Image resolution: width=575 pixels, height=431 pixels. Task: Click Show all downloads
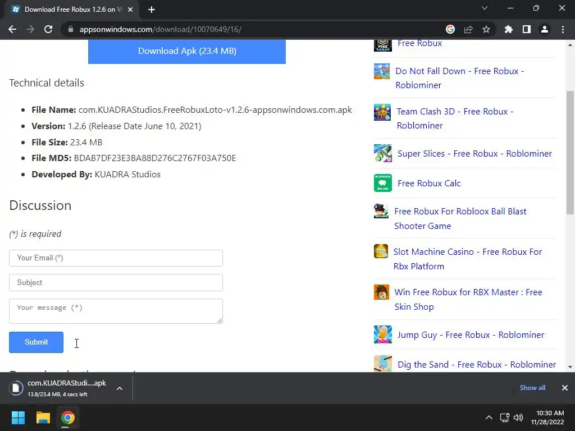(x=532, y=388)
